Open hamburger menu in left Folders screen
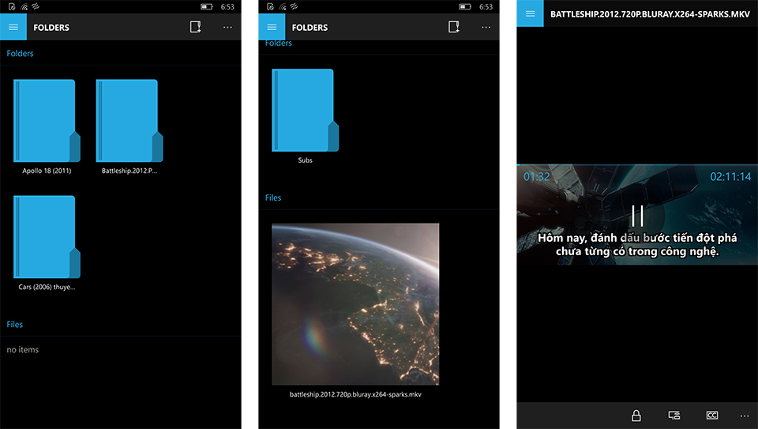The image size is (758, 429). (13, 27)
